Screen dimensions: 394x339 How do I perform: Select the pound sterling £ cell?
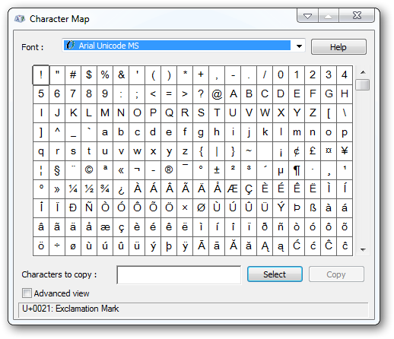tap(313, 151)
